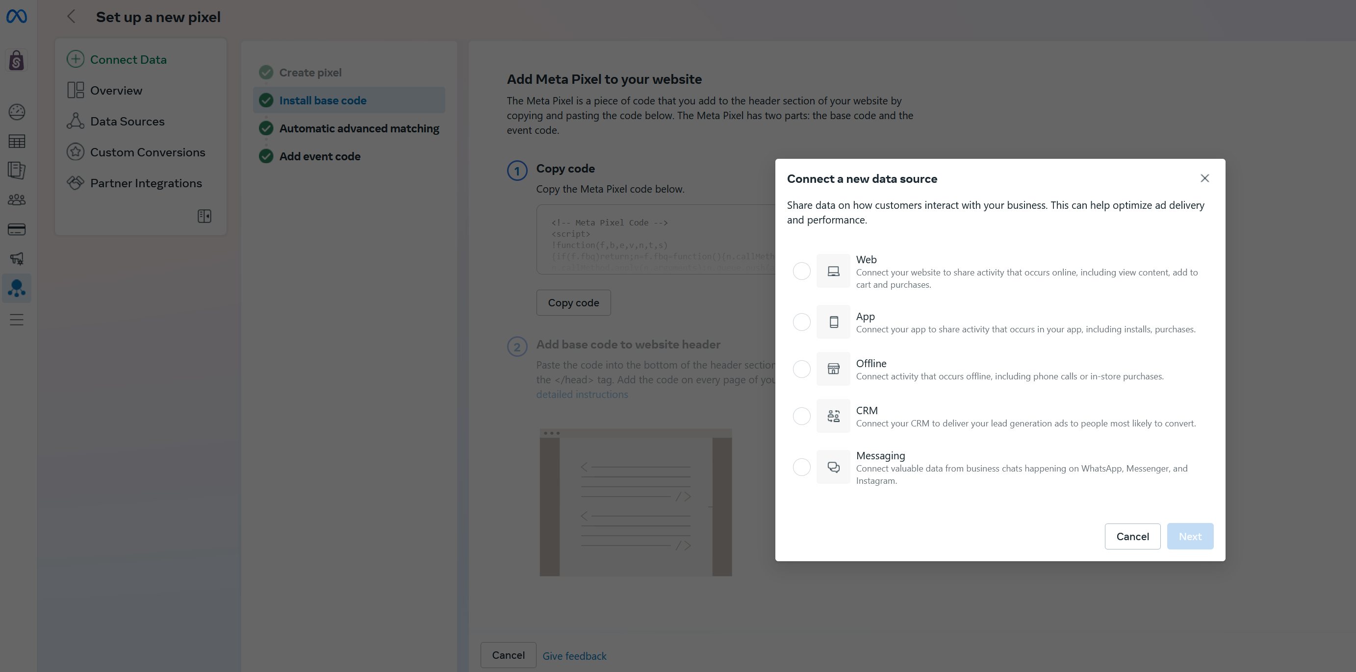Click the Copy code step heading
This screenshot has height=672, width=1356.
tap(565, 169)
